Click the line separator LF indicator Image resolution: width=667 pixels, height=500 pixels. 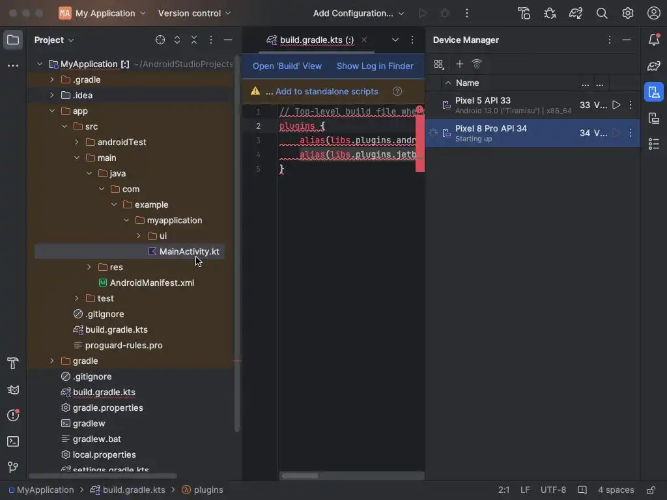point(525,490)
